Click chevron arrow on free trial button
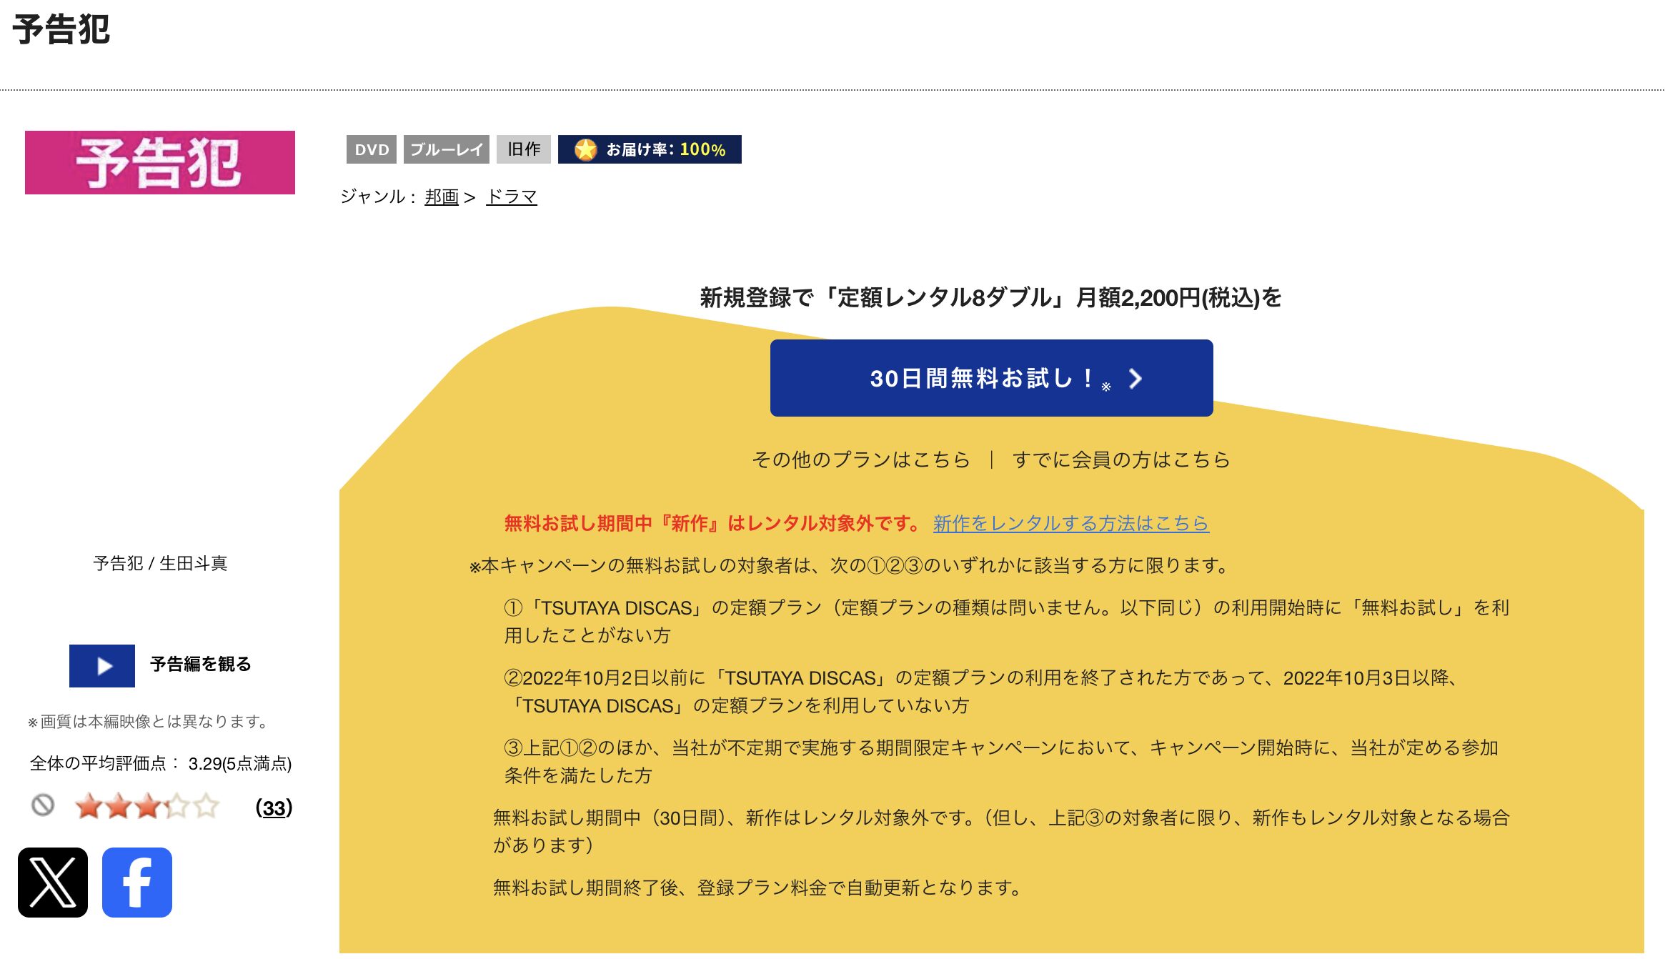This screenshot has height=959, width=1665. point(1135,379)
